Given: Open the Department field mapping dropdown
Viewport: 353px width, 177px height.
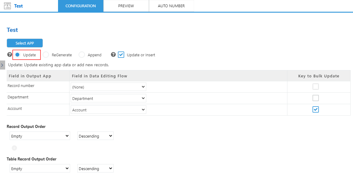Looking at the screenshot, I should pyautogui.click(x=108, y=98).
